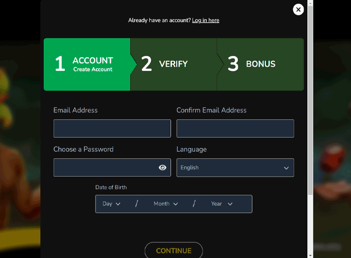351x258 pixels.
Task: Expand the Month dropdown
Action: 166,204
